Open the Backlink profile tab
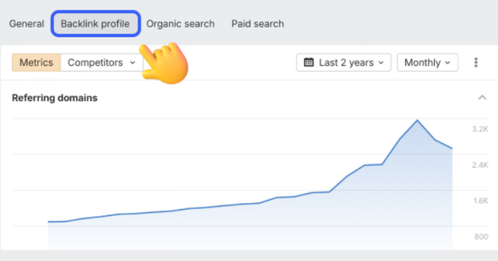The image size is (498, 261). pos(95,24)
